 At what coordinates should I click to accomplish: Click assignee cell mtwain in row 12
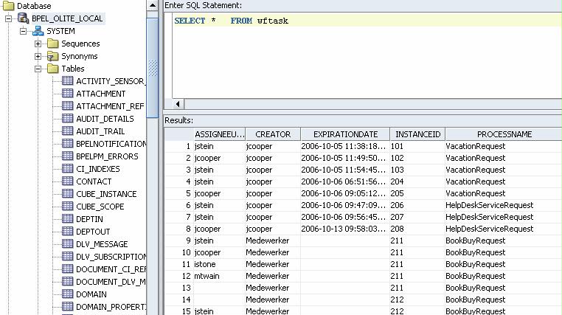(x=207, y=277)
